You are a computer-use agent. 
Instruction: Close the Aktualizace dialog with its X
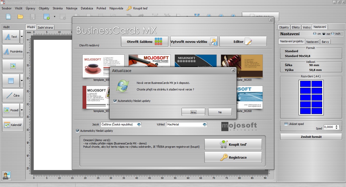click(x=233, y=70)
